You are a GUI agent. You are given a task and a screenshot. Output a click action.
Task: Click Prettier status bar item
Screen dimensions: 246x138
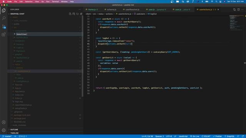(x=217, y=136)
